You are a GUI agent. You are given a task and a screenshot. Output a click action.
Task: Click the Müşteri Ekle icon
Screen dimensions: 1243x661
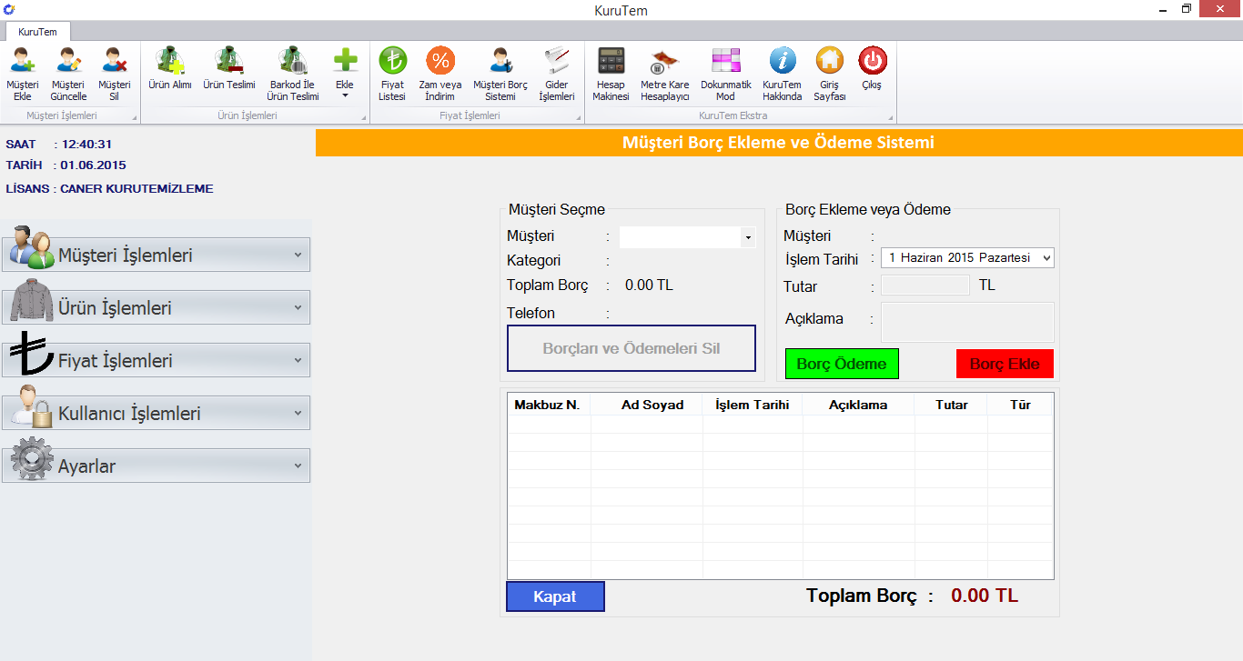tap(23, 62)
